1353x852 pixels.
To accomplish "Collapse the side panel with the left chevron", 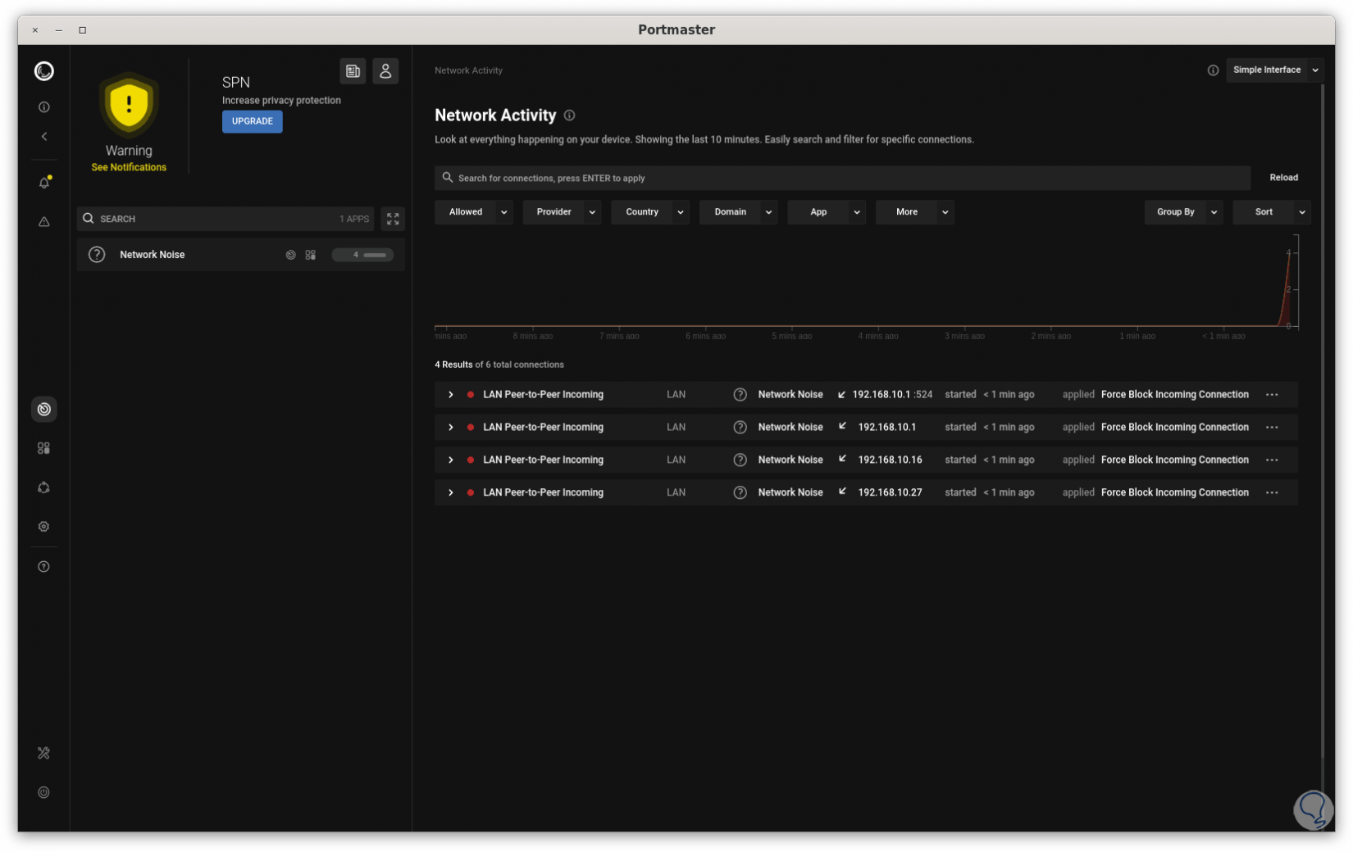I will (44, 137).
